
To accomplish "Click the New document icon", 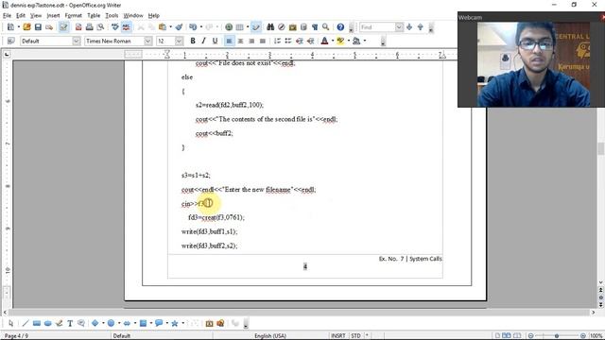I will [10, 27].
